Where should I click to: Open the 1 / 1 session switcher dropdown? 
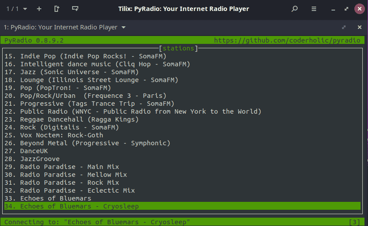pyautogui.click(x=16, y=9)
